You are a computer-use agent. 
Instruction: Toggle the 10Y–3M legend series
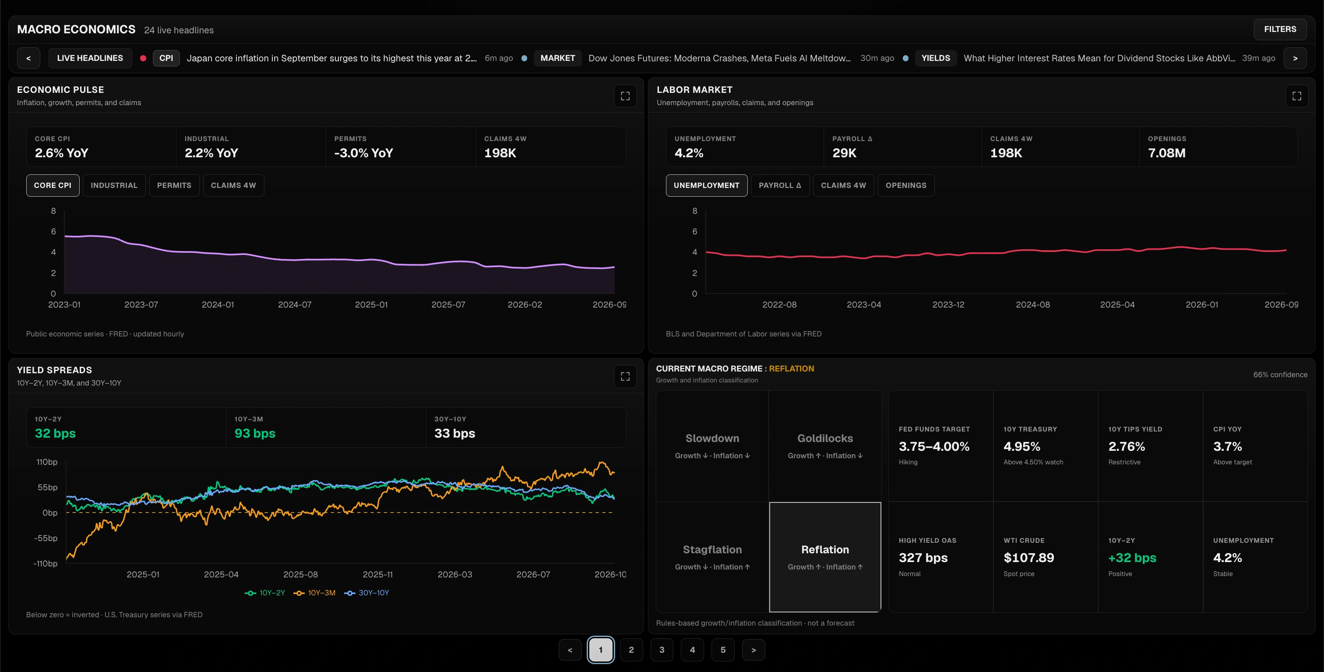314,593
